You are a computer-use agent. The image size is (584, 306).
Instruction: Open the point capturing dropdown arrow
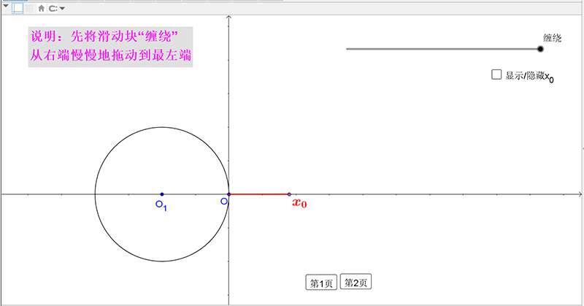(62, 8)
